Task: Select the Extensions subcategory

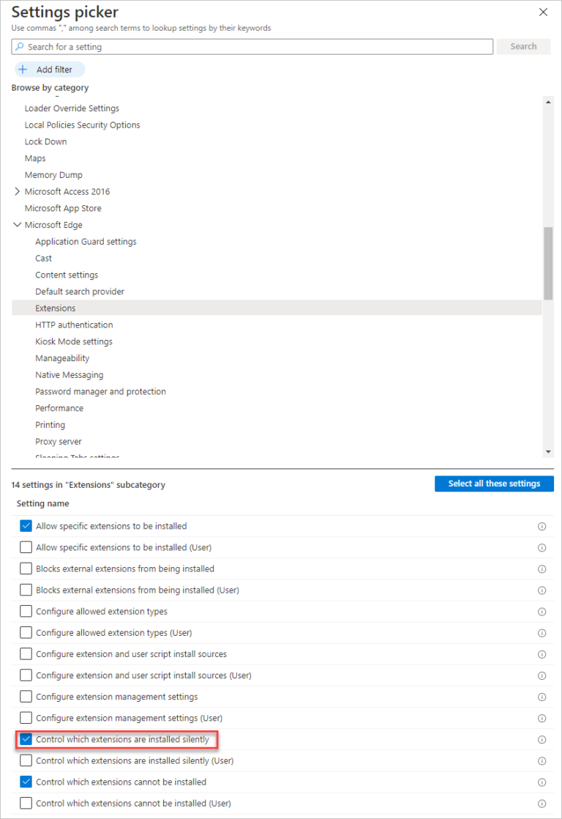Action: [55, 308]
